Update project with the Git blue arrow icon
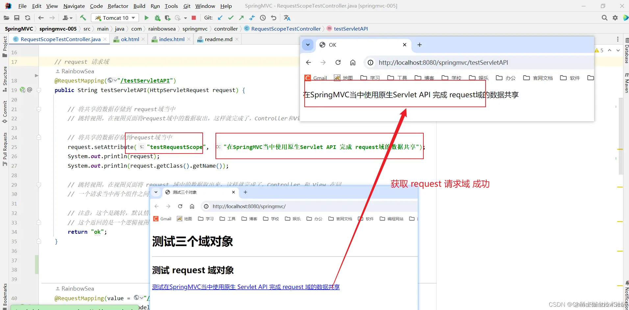Viewport: 629px width, 310px height. (x=220, y=18)
